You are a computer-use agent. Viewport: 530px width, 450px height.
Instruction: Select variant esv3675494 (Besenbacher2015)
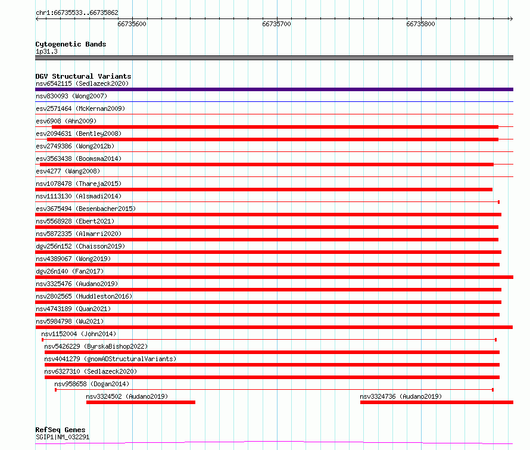tap(86, 209)
